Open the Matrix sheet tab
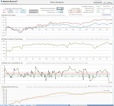Image resolution: width=114 pixels, height=106 pixels. (22, 105)
